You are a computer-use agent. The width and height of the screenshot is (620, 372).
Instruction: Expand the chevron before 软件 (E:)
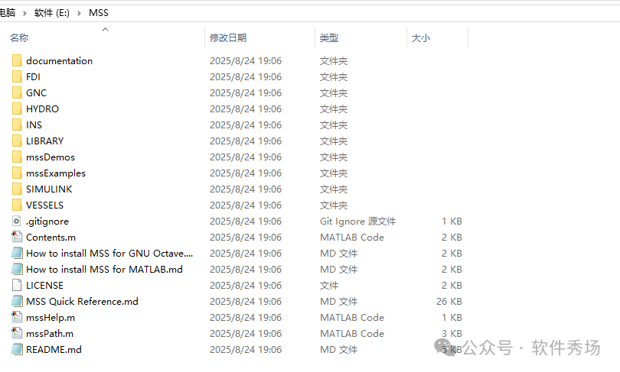(x=24, y=13)
